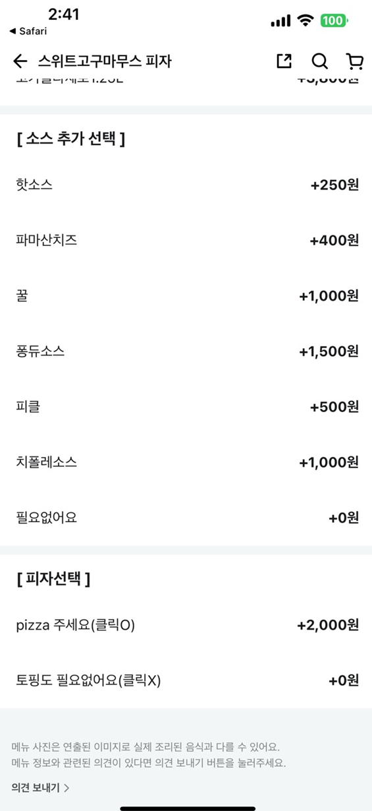Tap the 스위트고구마무스 피자 title
The height and width of the screenshot is (811, 372).
105,61
